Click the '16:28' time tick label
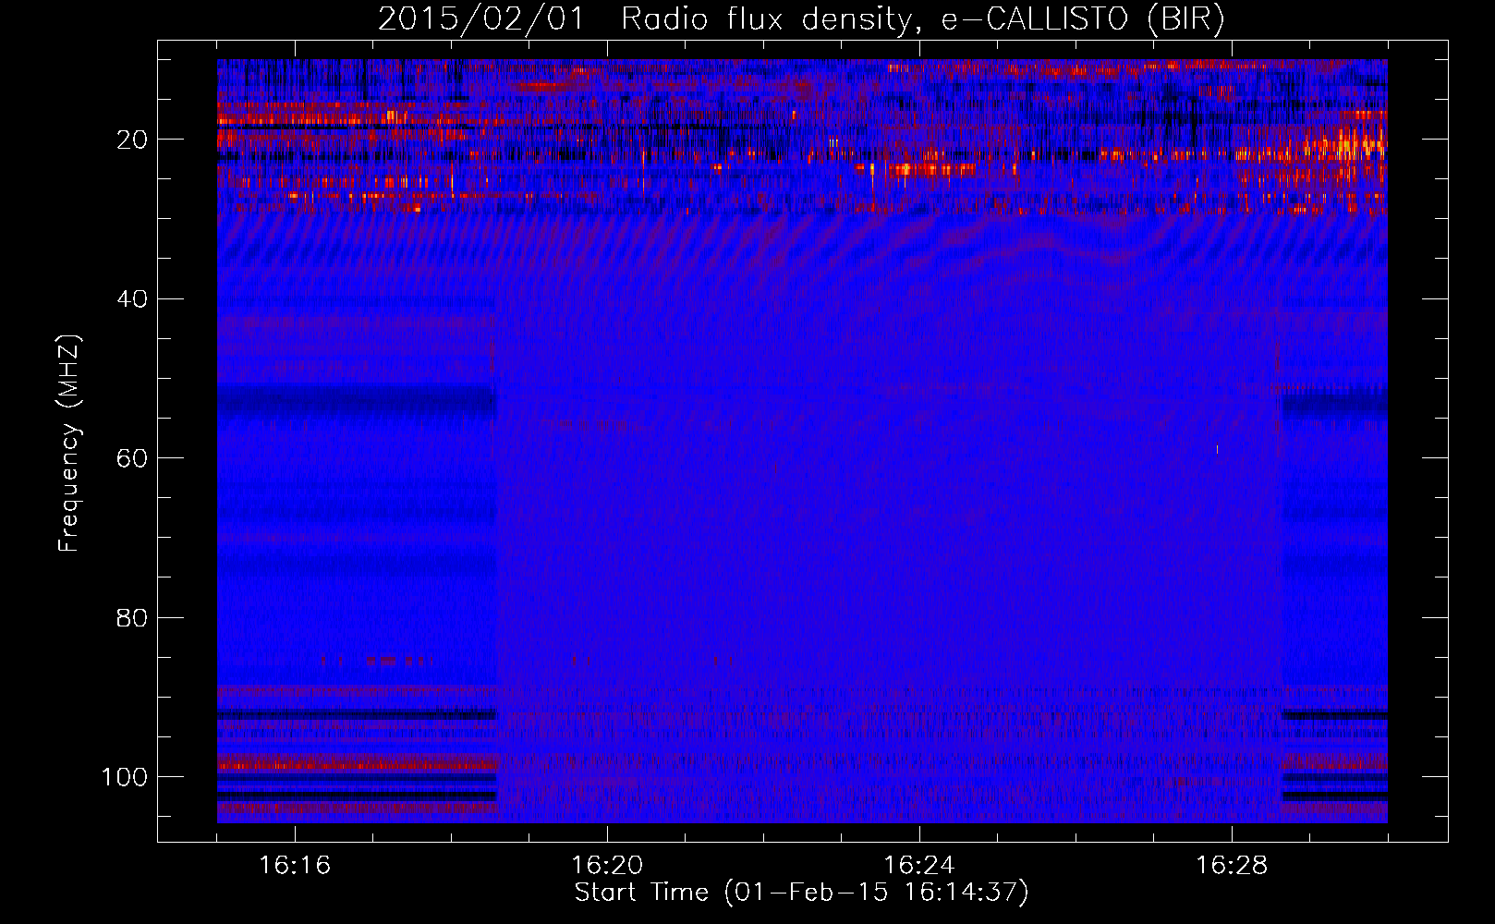The height and width of the screenshot is (924, 1495). pos(1232,866)
